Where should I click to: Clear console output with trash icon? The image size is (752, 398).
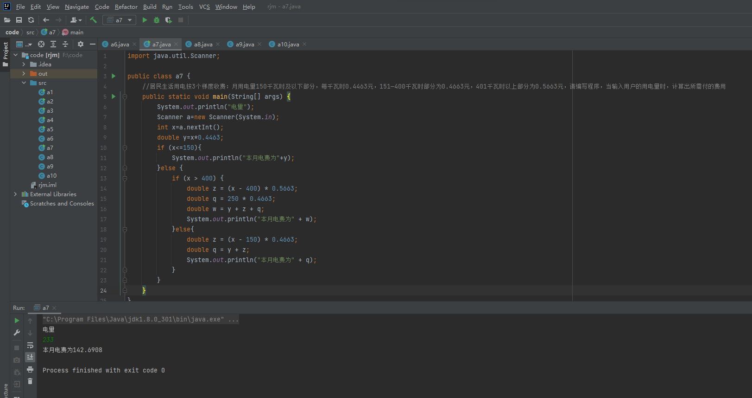click(30, 381)
